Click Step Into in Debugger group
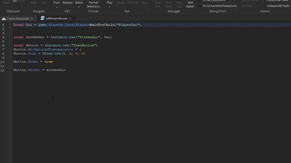The height and width of the screenshot is (163, 291). pos(158,5)
